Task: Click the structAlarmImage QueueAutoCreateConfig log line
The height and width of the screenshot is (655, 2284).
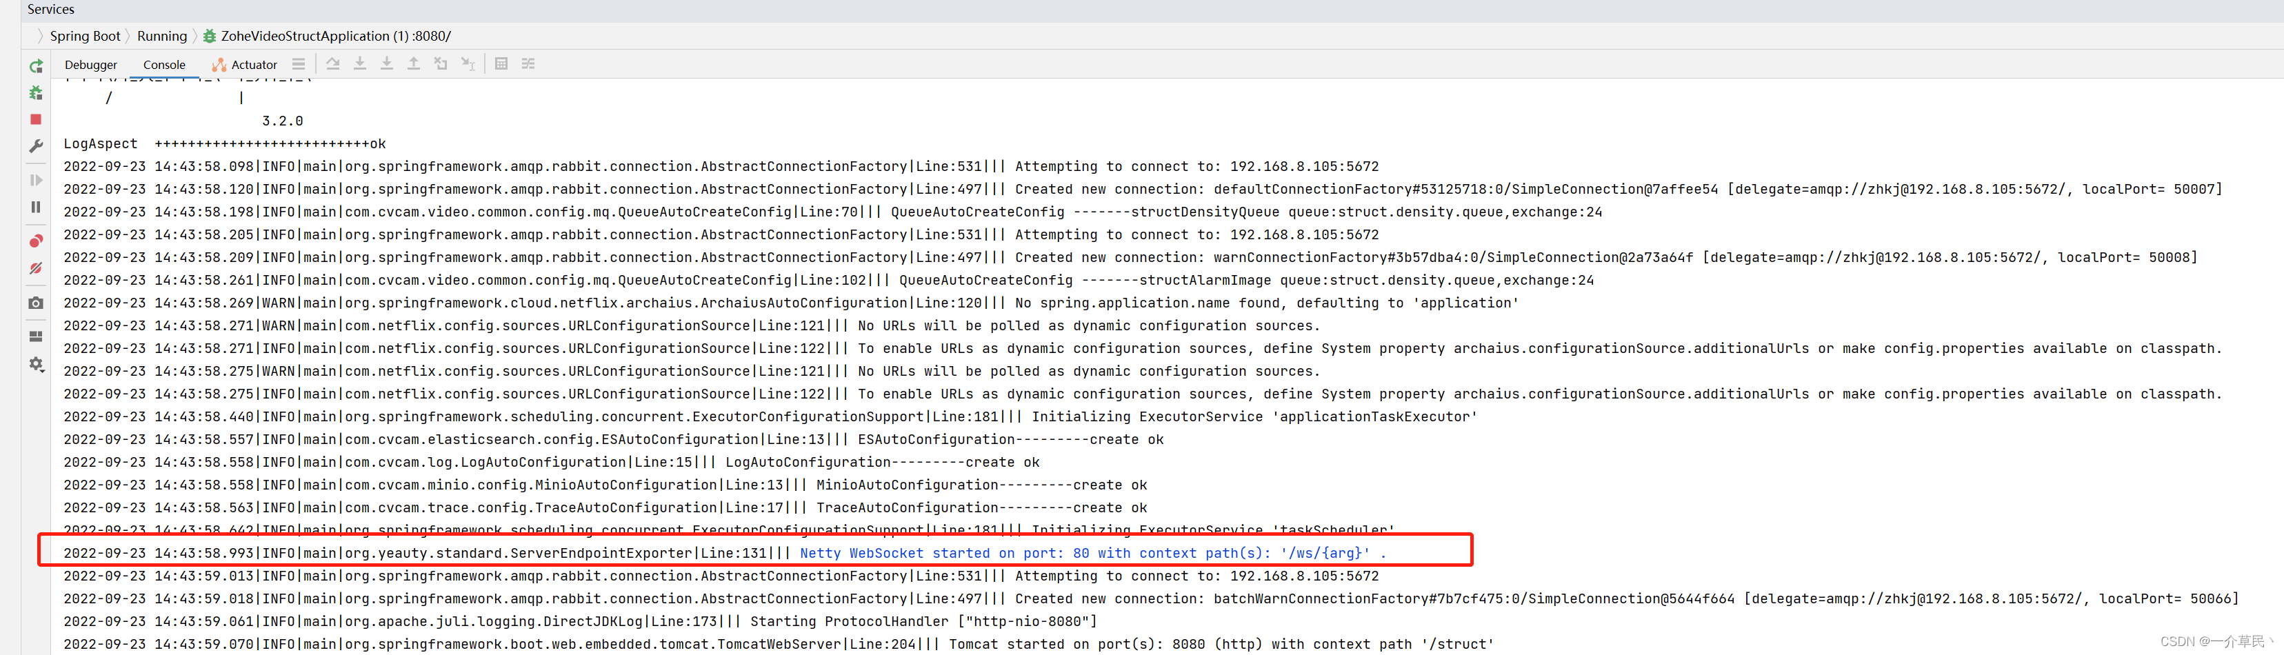Action: tap(828, 280)
